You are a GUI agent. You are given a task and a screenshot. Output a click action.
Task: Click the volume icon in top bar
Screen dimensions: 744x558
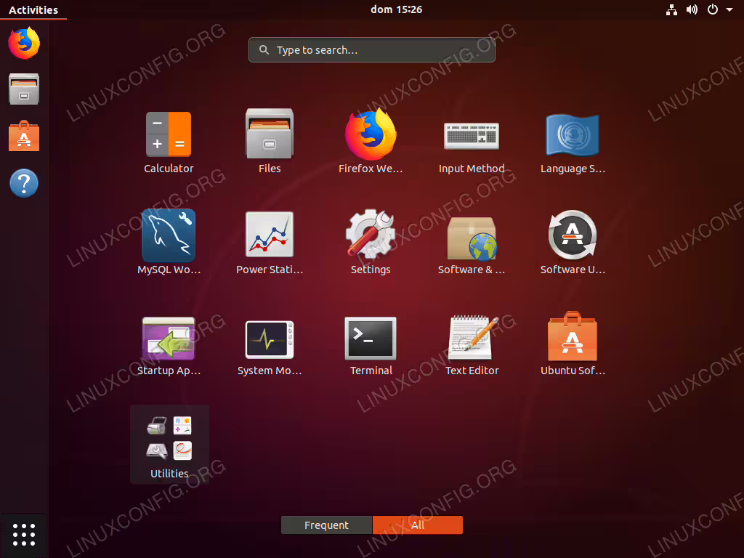point(692,9)
